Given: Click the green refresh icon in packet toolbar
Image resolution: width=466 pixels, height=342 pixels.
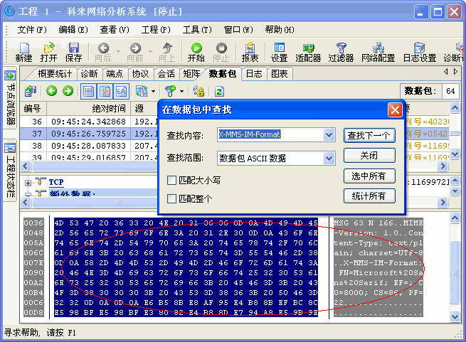Looking at the screenshot, I should [x=219, y=91].
